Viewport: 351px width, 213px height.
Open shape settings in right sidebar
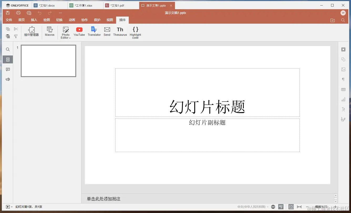pyautogui.click(x=343, y=59)
